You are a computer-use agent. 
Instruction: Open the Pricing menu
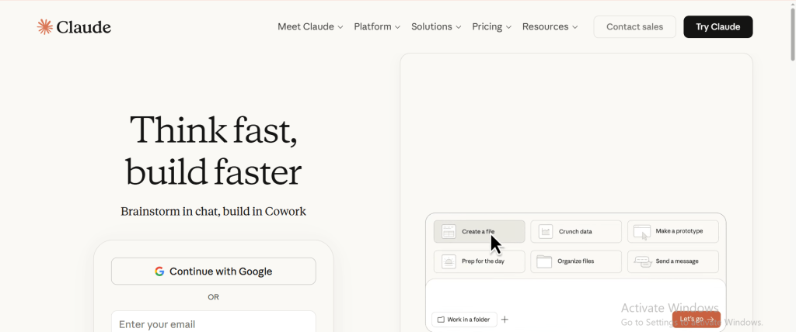[x=491, y=27]
